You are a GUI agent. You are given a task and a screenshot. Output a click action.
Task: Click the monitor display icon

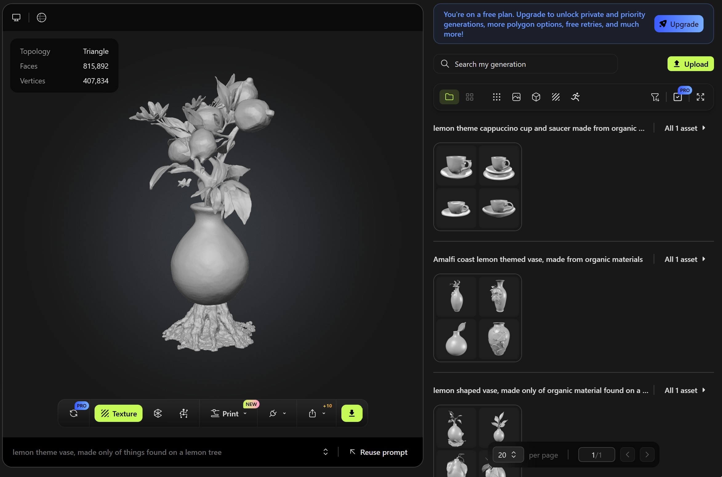(x=16, y=18)
